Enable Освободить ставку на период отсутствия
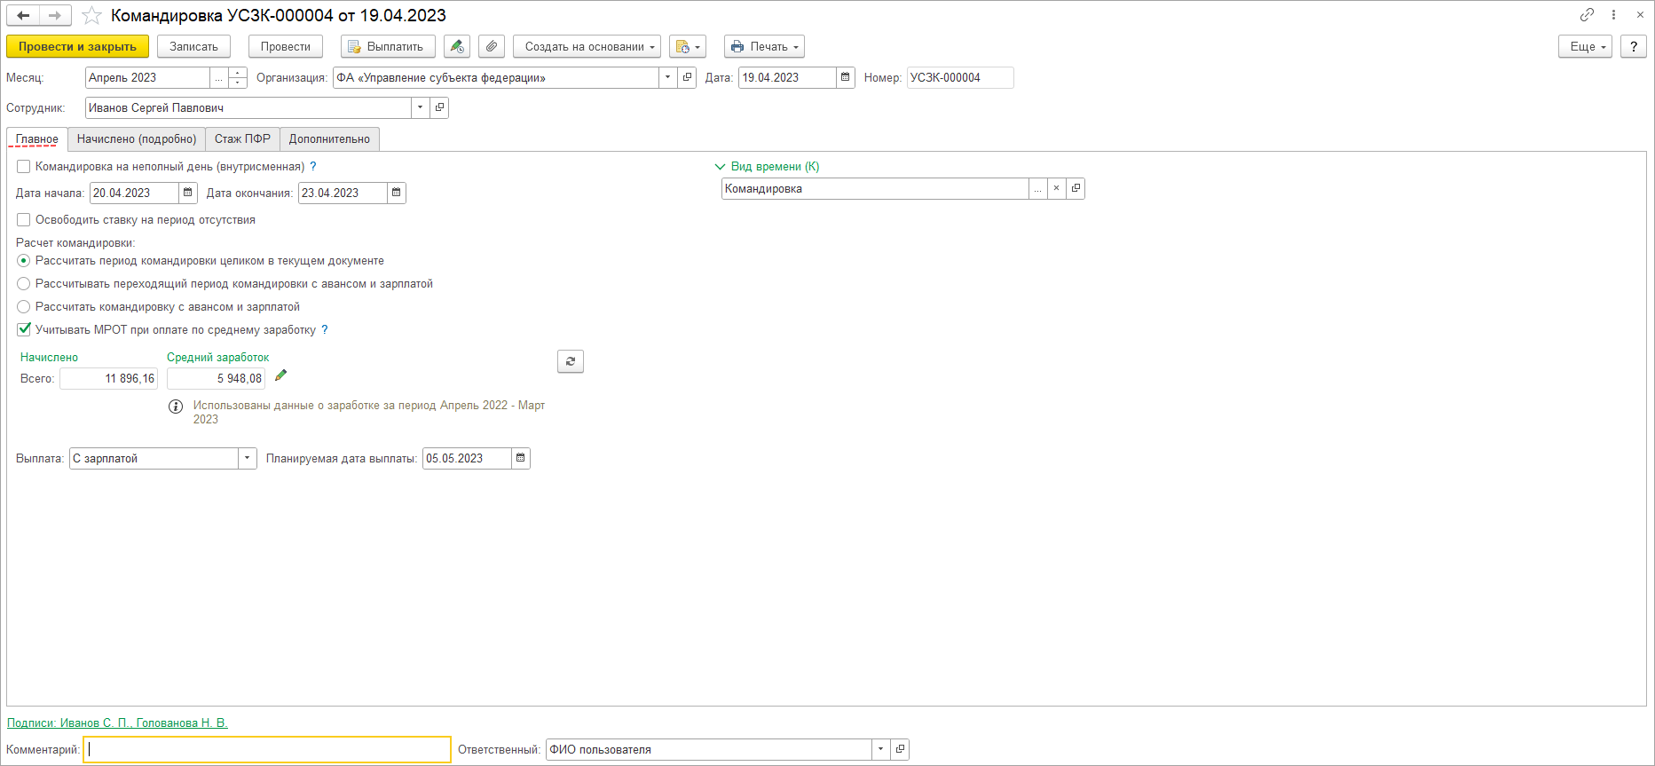The height and width of the screenshot is (766, 1655). (24, 219)
